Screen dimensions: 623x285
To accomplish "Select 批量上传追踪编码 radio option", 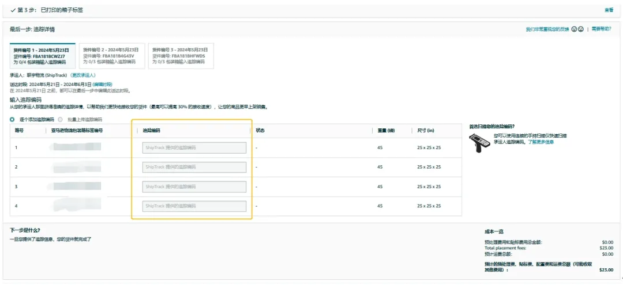I will [x=61, y=119].
